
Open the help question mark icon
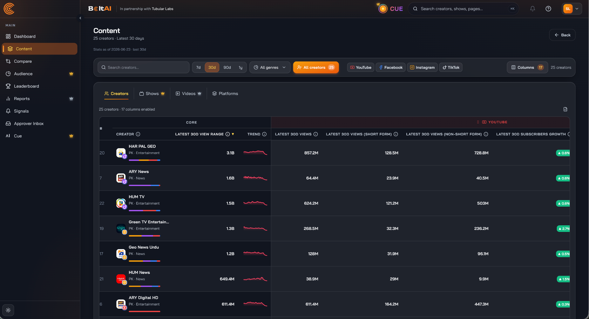coord(548,9)
